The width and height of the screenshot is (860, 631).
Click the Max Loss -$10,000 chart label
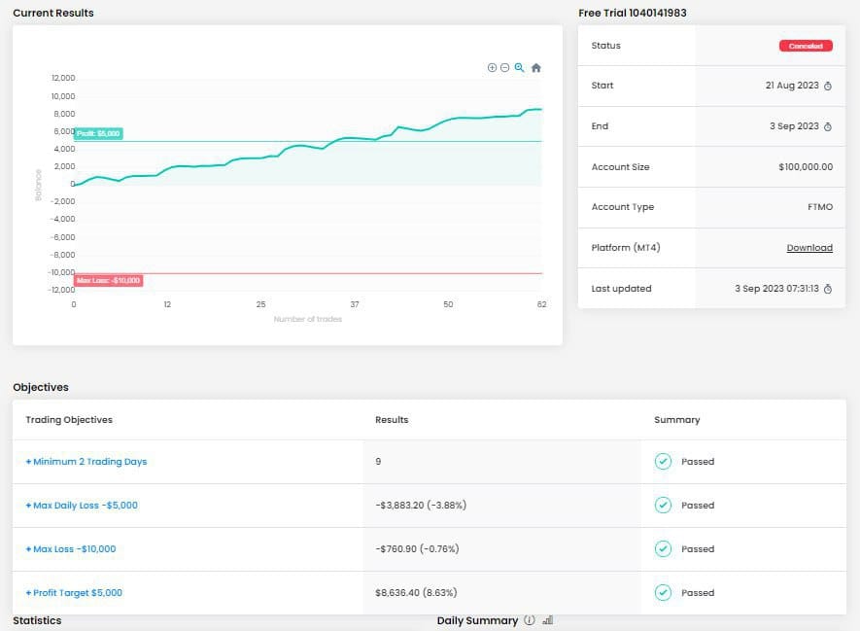(109, 280)
